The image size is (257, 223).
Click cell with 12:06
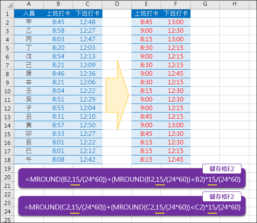pos(88,82)
